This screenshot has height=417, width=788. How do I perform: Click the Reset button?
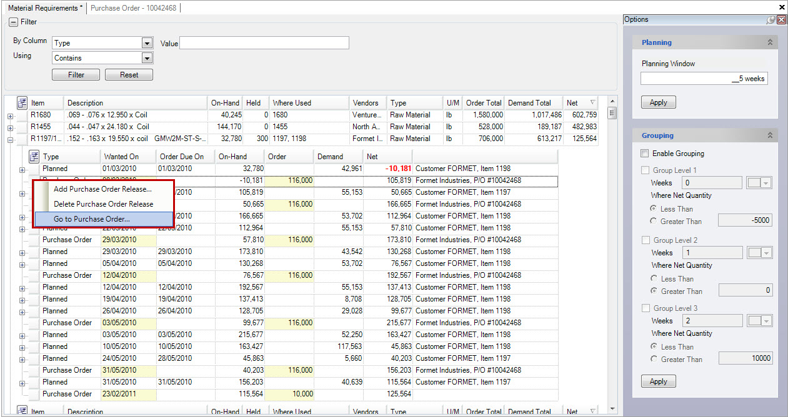129,75
